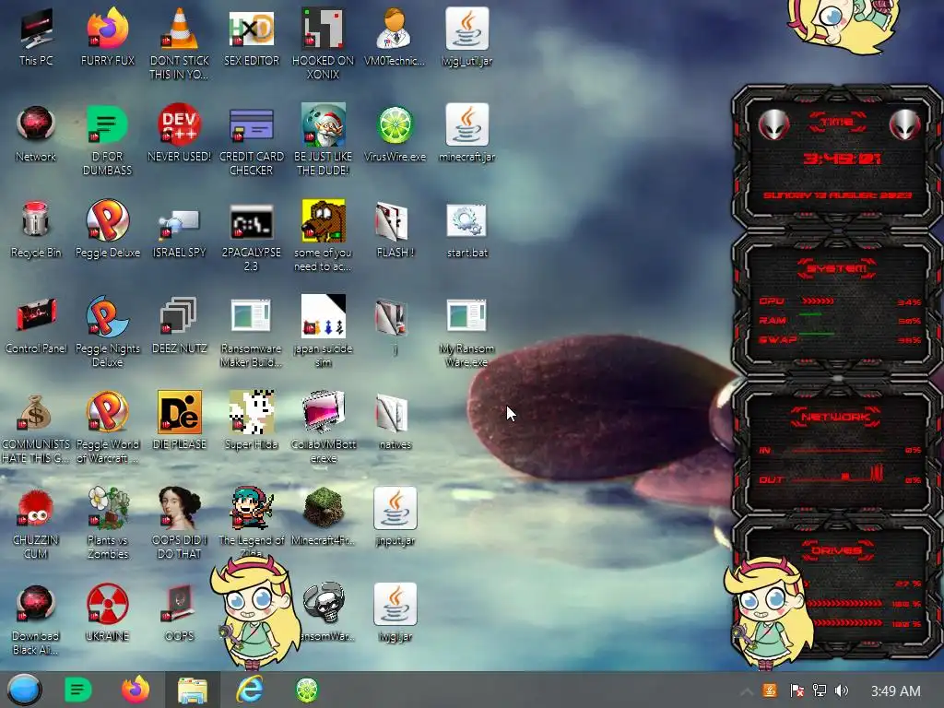Image resolution: width=944 pixels, height=708 pixels.
Task: Open the natives folder icon
Action: click(x=391, y=413)
